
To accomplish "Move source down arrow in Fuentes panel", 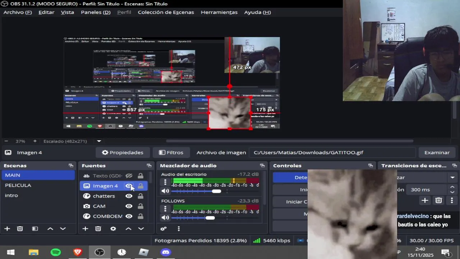I will point(141,229).
